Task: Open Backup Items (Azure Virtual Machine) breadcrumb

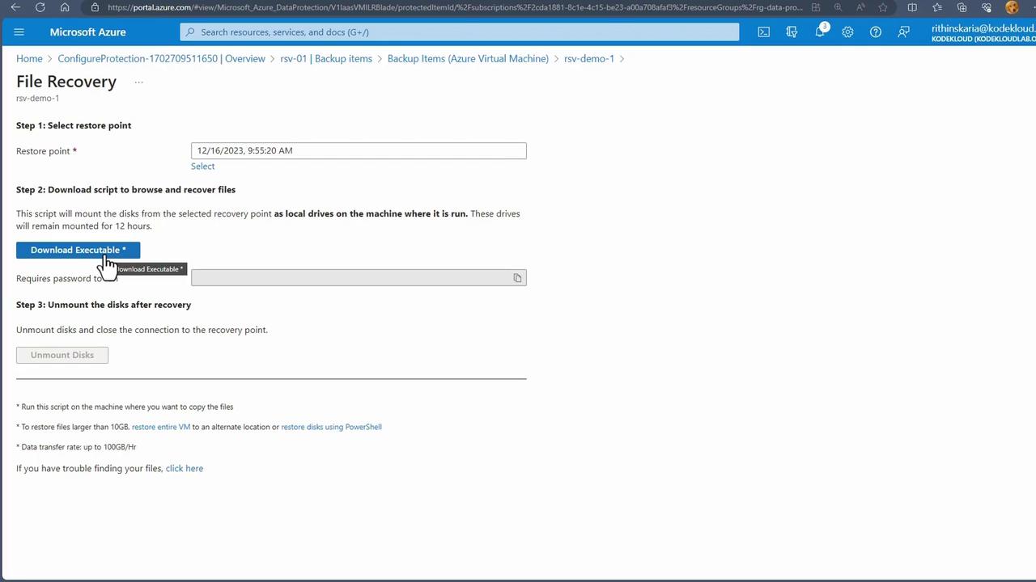Action: 468,58
